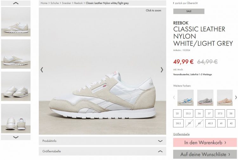View the rear-view shoe thumbnail
This screenshot has height=160, width=238.
pos(16,118)
